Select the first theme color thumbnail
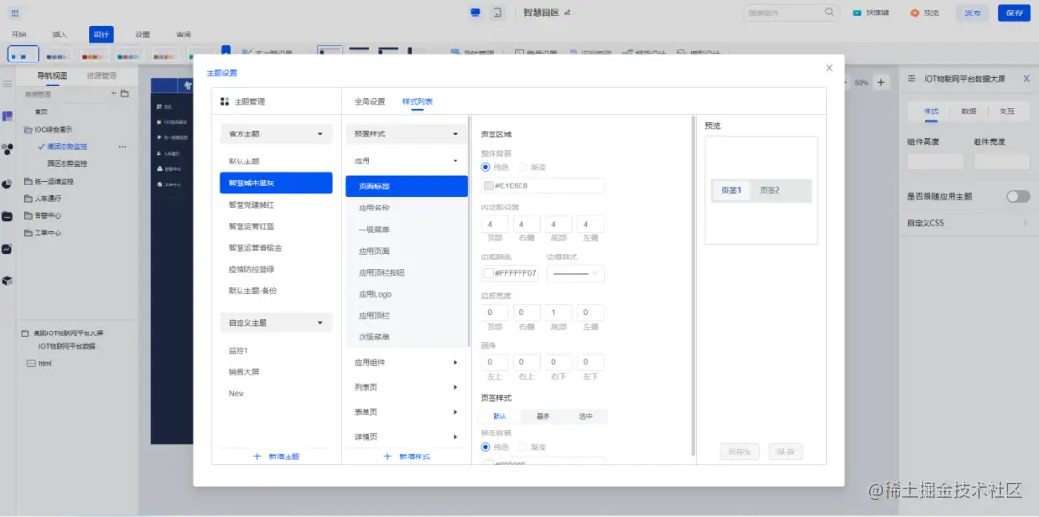This screenshot has width=1039, height=517. [23, 55]
